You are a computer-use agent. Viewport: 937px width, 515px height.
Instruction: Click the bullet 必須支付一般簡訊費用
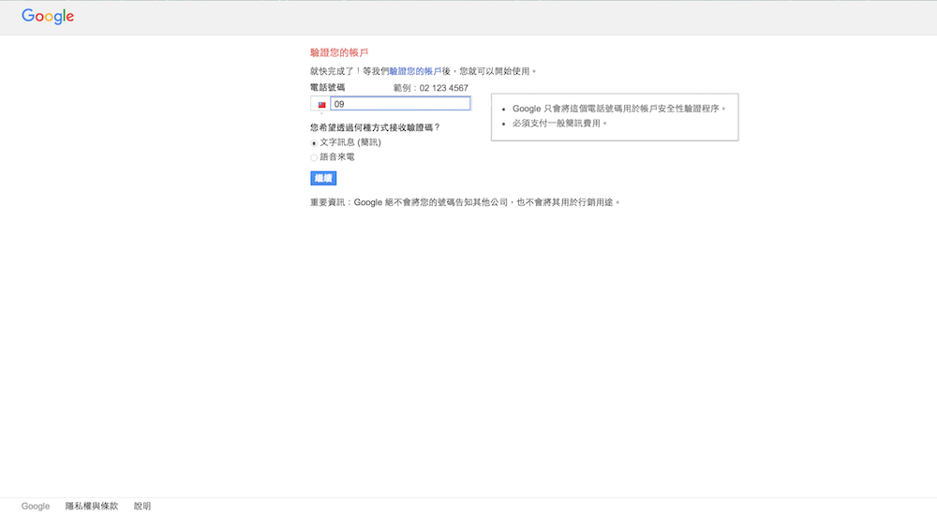560,124
